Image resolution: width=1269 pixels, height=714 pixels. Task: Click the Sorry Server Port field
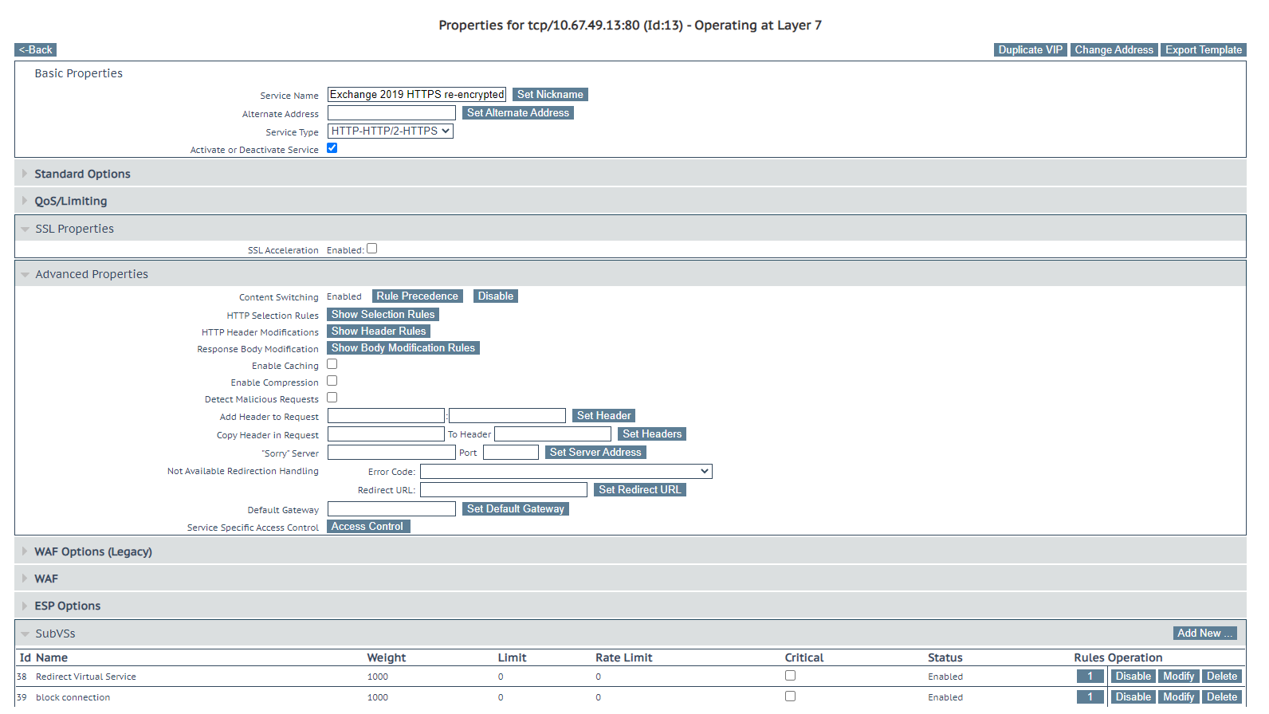tap(511, 453)
